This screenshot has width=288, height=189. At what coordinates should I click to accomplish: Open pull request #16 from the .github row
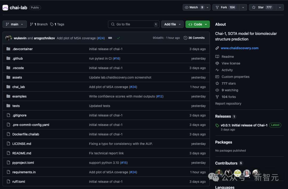pyautogui.click(x=116, y=58)
